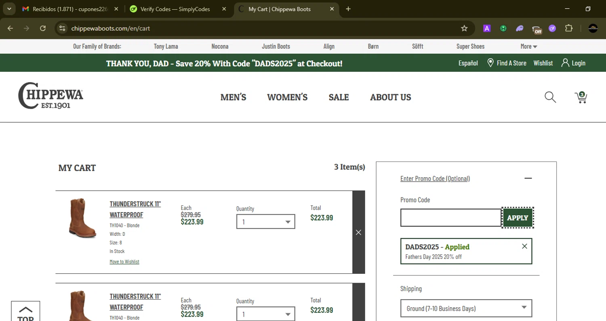Click Enter Promo Code (Optional) link
Image resolution: width=606 pixels, height=321 pixels.
tap(435, 178)
